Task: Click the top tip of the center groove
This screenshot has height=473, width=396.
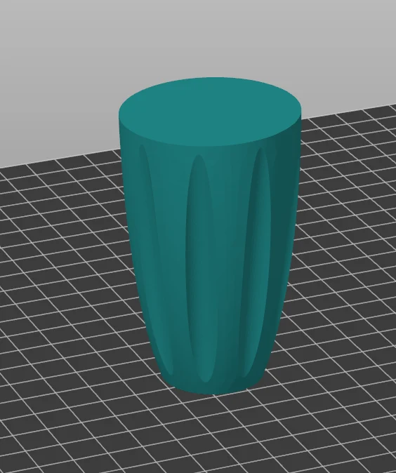Action: coord(199,159)
